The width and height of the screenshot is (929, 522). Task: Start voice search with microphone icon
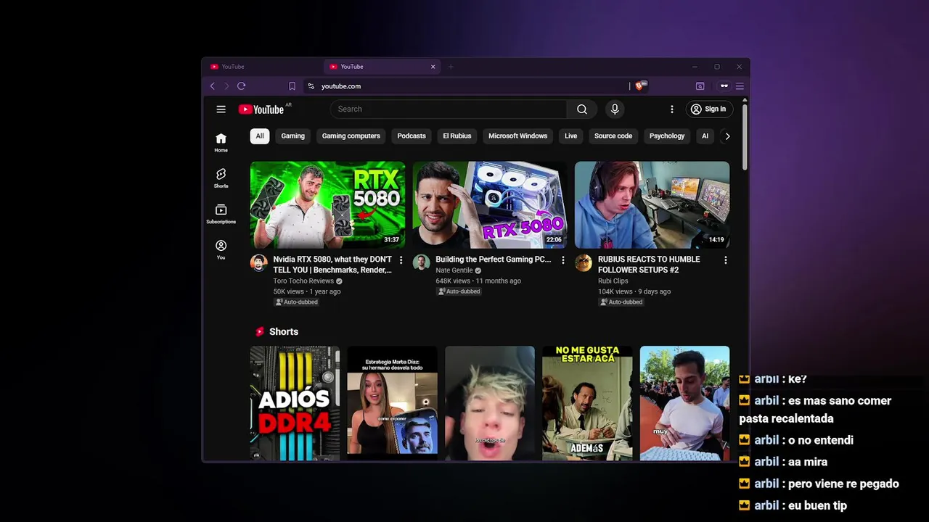tap(615, 109)
